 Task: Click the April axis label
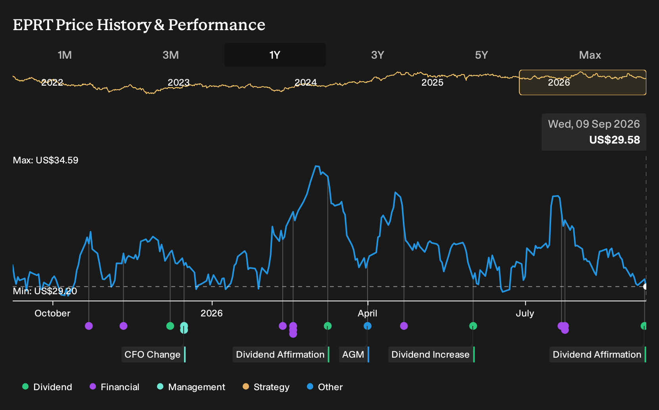click(x=368, y=313)
